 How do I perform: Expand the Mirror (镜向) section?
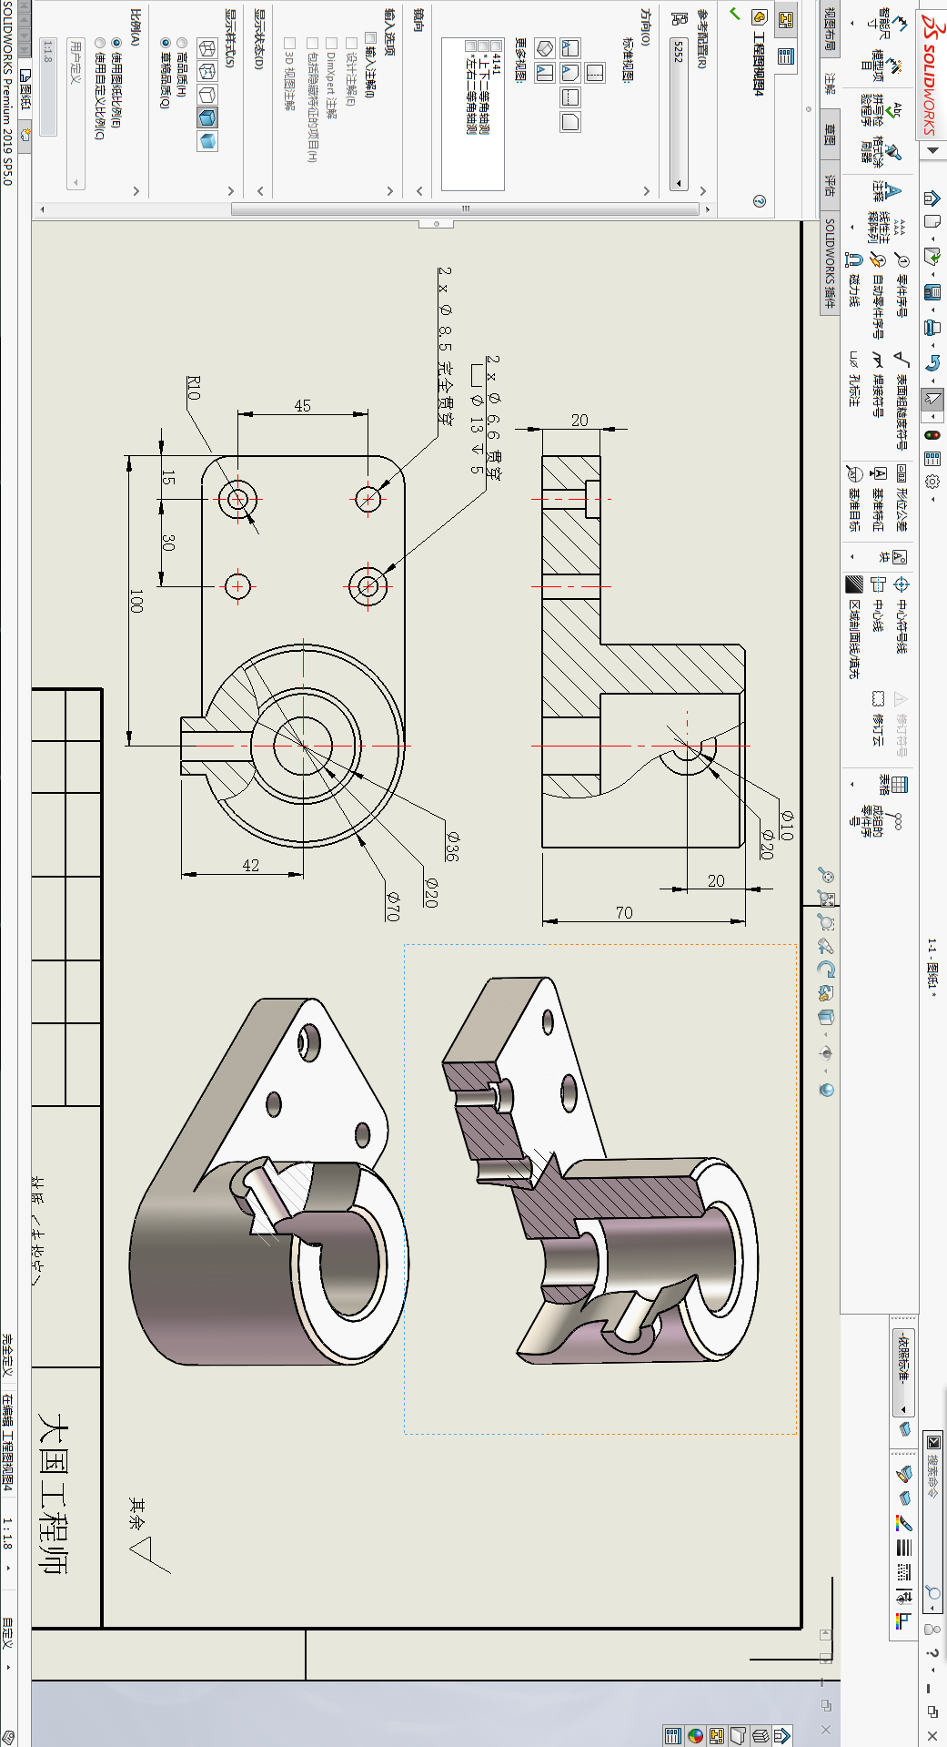pos(418,191)
